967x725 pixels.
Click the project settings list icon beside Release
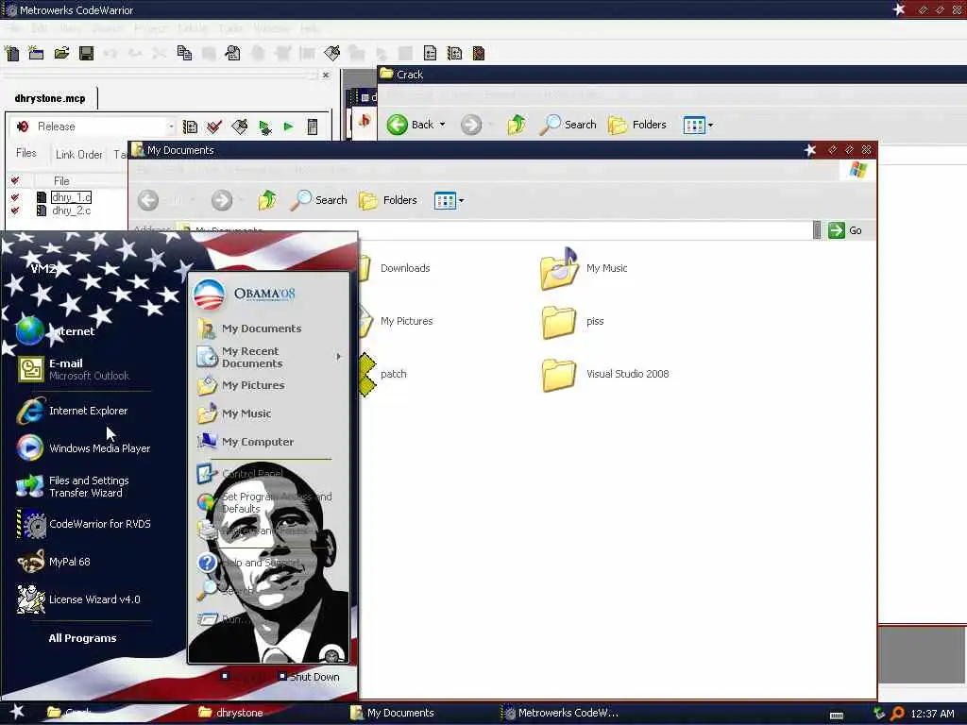click(190, 127)
